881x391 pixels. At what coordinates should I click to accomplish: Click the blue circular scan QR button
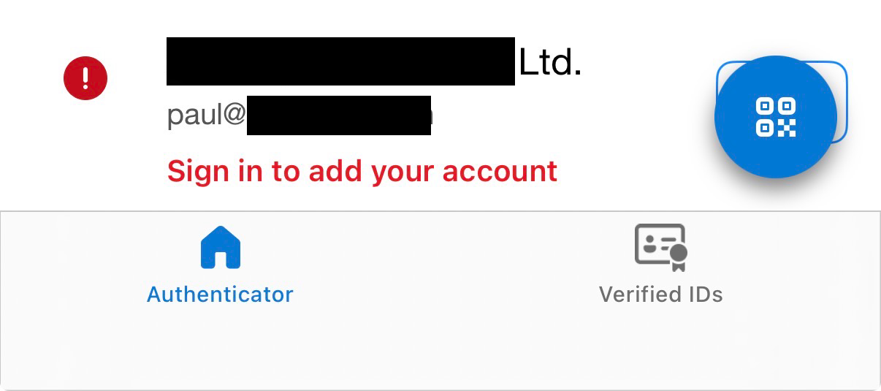point(775,117)
